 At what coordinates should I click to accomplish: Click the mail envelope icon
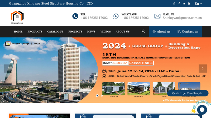[157, 16]
